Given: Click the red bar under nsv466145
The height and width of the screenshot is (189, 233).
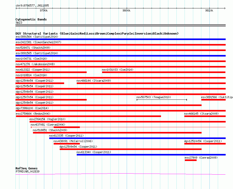Looking at the screenshot, I should coord(205,116).
